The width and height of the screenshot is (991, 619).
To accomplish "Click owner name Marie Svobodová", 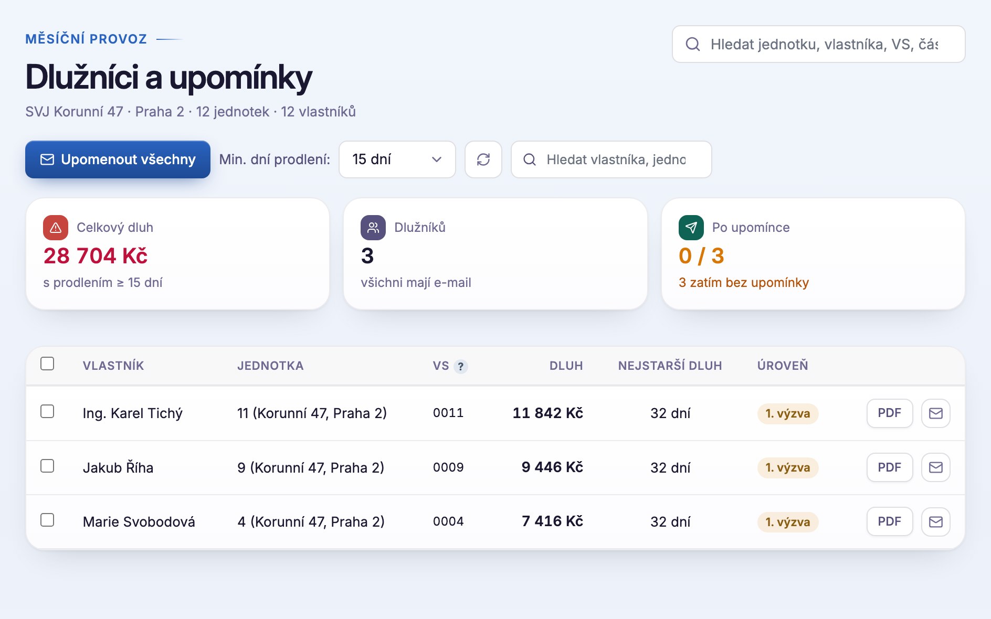I will (139, 522).
